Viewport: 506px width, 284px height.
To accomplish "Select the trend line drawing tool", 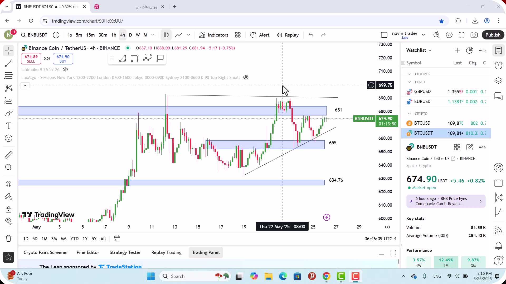I will [x=8, y=63].
